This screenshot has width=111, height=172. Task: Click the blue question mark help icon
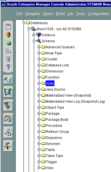click(x=8, y=67)
